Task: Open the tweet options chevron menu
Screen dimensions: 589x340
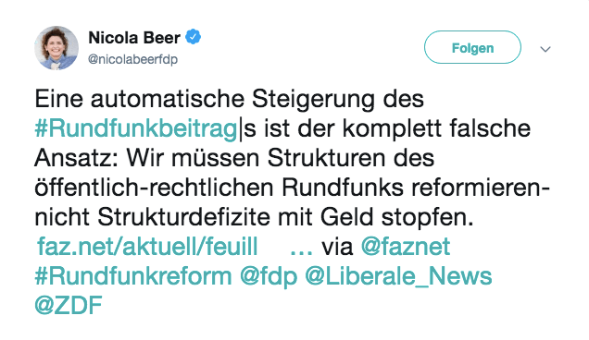Action: tap(545, 49)
